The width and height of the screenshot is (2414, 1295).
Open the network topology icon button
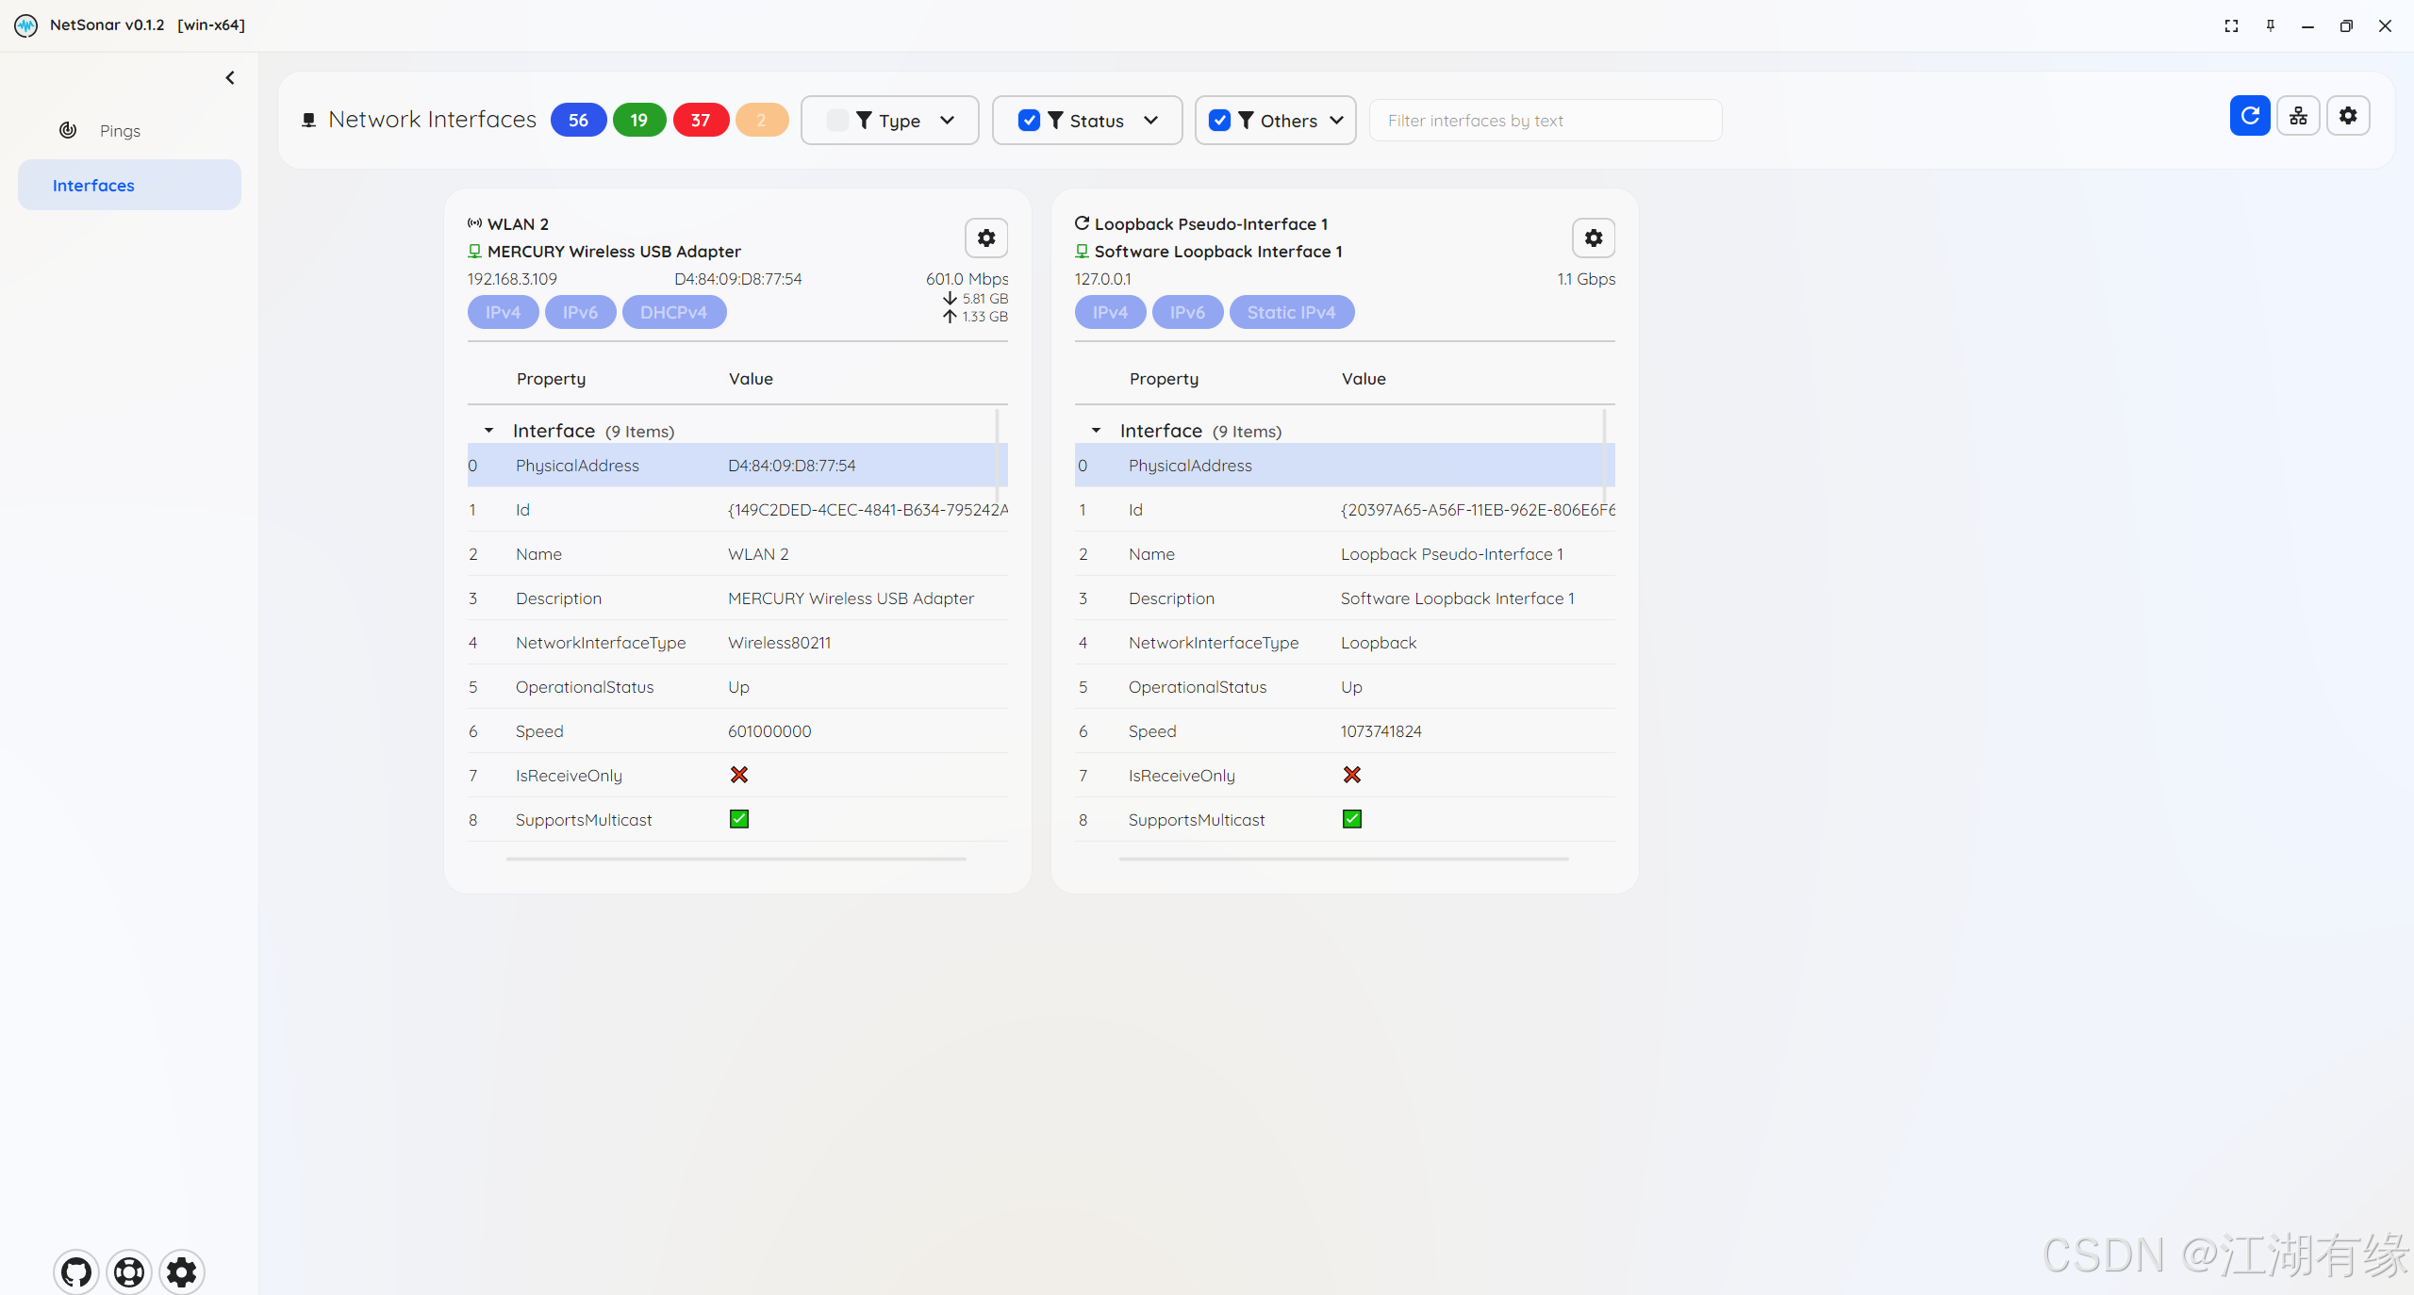(2298, 116)
